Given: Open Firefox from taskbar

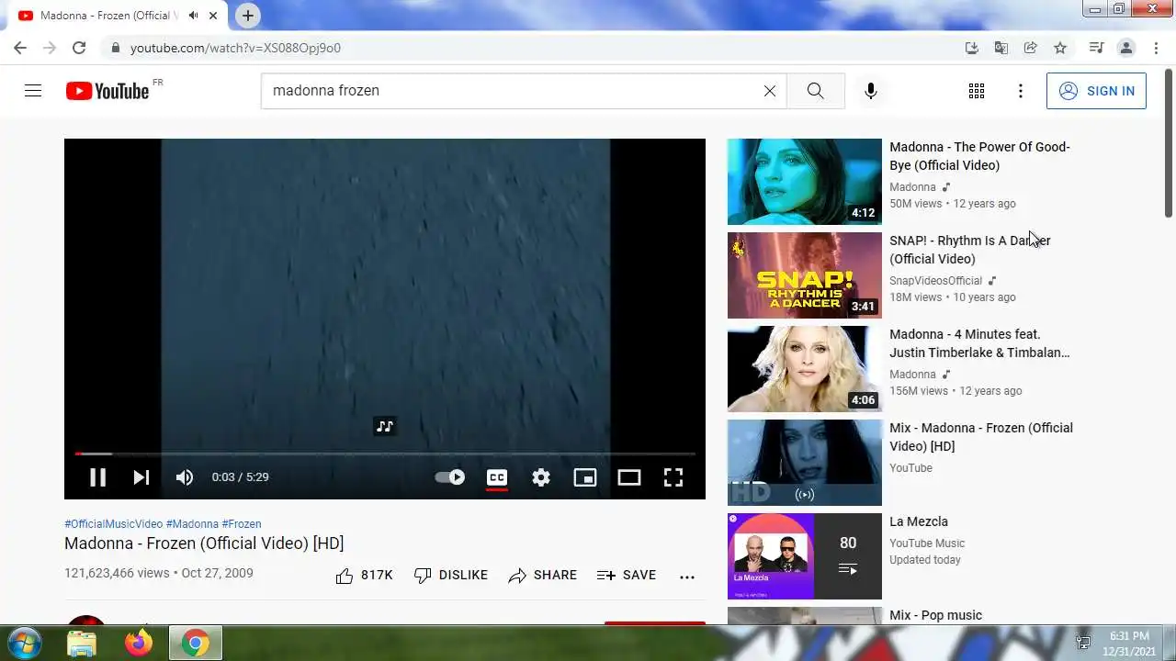Looking at the screenshot, I should pyautogui.click(x=139, y=644).
